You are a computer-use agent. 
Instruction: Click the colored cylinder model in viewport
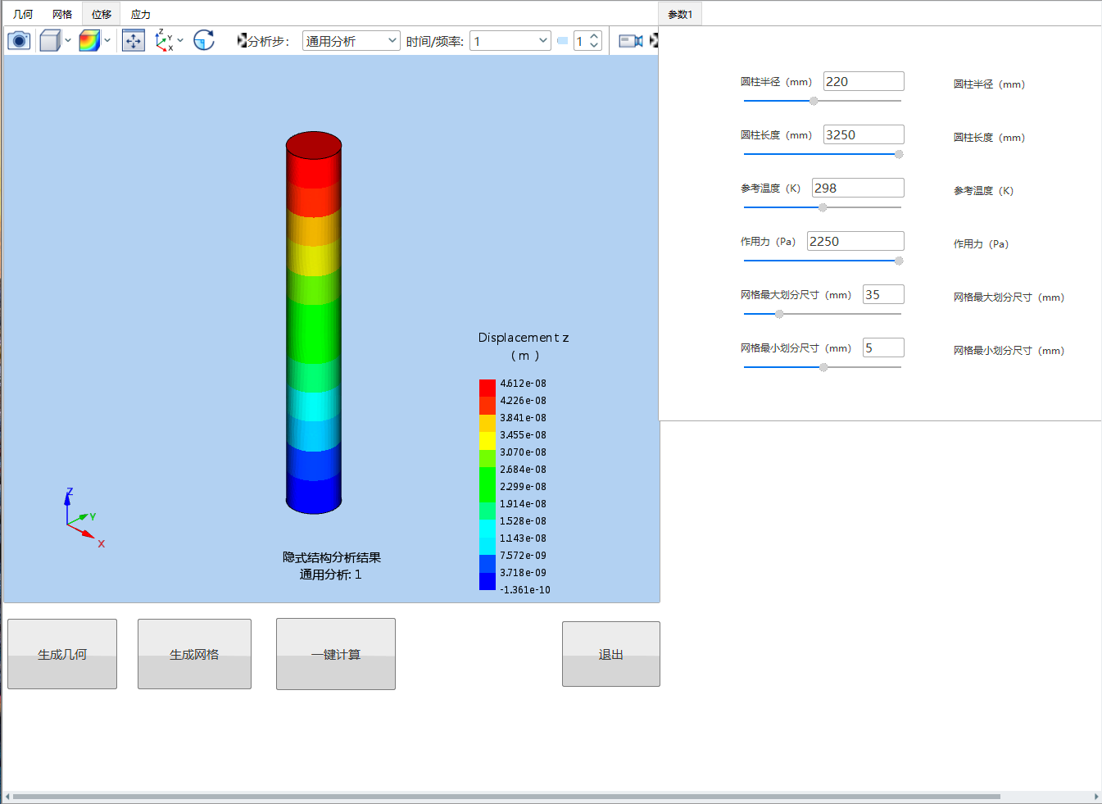pos(314,323)
